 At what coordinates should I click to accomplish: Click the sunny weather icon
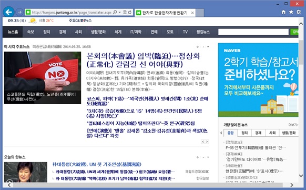pos(33,21)
